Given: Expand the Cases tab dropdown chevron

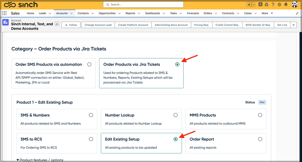Looking at the screenshot, I should click(x=255, y=13).
